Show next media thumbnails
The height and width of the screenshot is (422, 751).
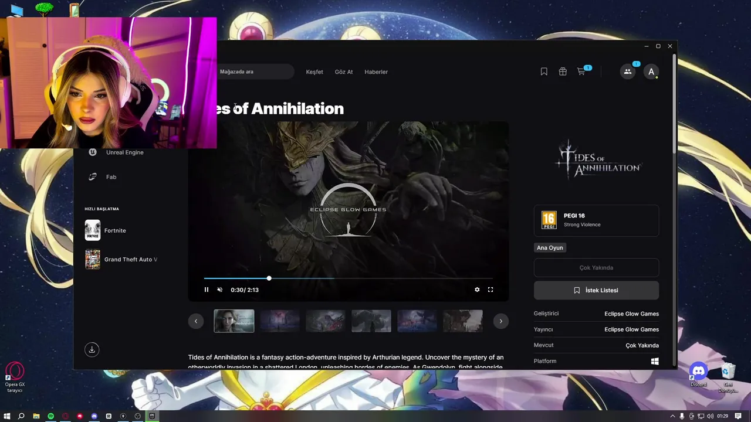click(x=500, y=321)
